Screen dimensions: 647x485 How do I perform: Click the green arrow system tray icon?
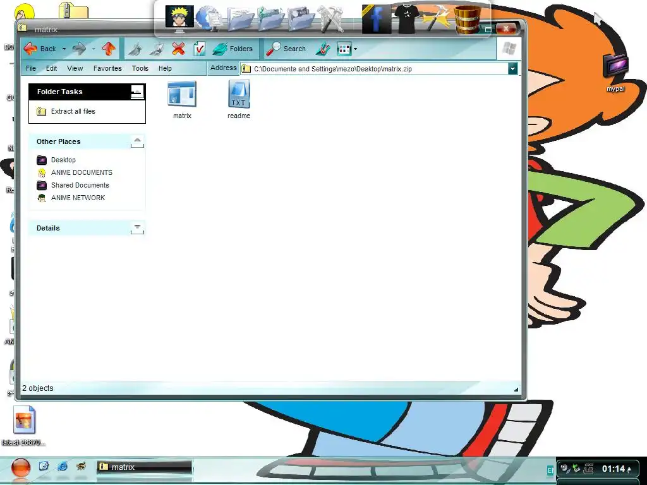coord(576,469)
